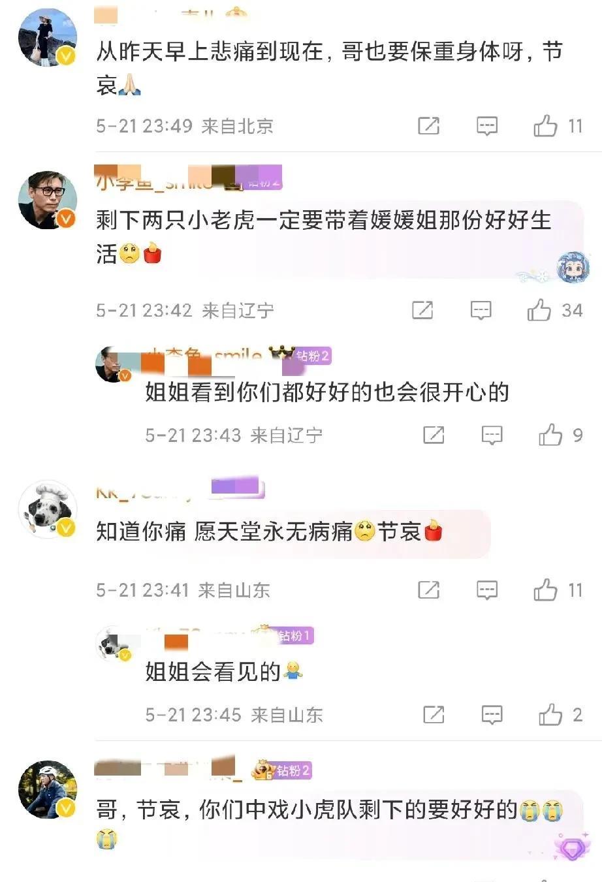Viewport: 602px width, 882px height.
Task: Open reply box for 23:43 reply
Action: (x=492, y=435)
